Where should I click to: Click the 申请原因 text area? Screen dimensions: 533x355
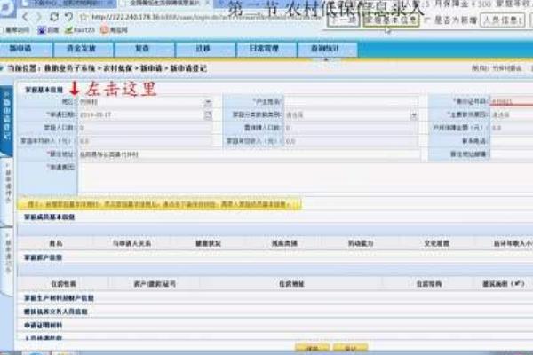306,178
